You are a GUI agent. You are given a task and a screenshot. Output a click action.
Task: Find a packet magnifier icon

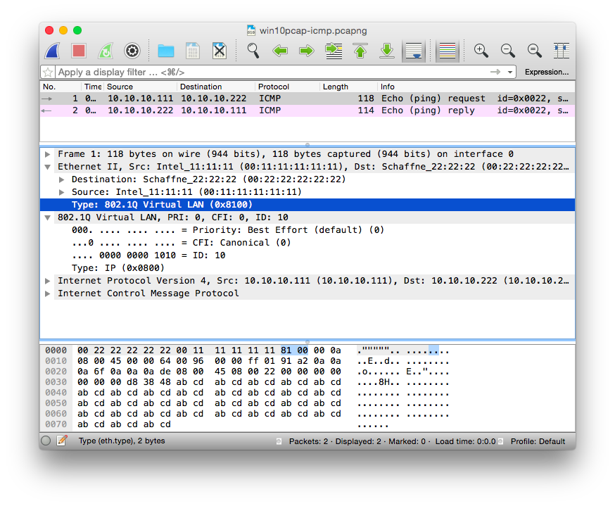(253, 51)
